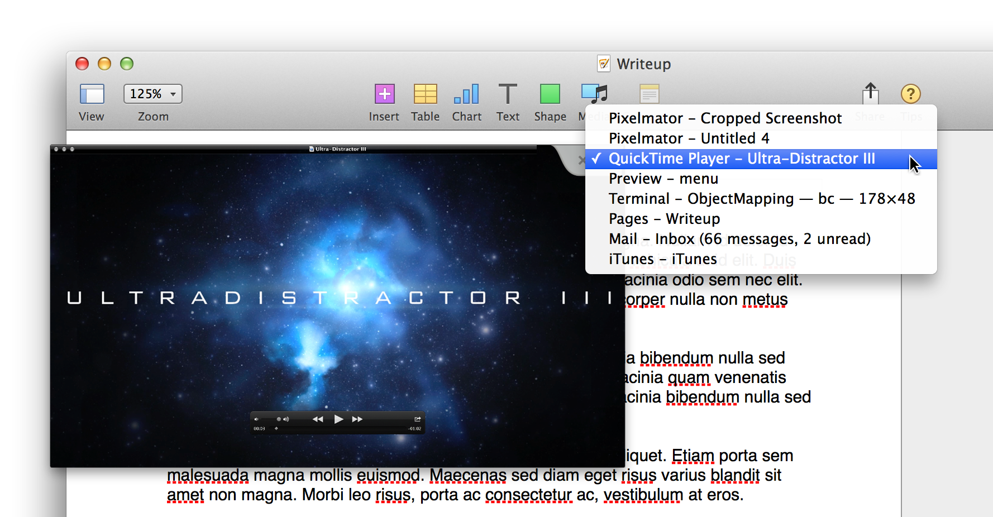
Task: Click the QuickTime controller share icon
Action: tap(417, 419)
